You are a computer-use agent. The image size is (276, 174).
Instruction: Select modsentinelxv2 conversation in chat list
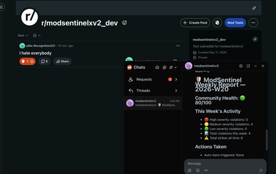(153, 103)
